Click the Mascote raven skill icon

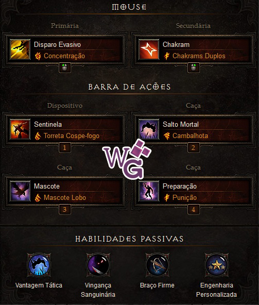(x=20, y=191)
